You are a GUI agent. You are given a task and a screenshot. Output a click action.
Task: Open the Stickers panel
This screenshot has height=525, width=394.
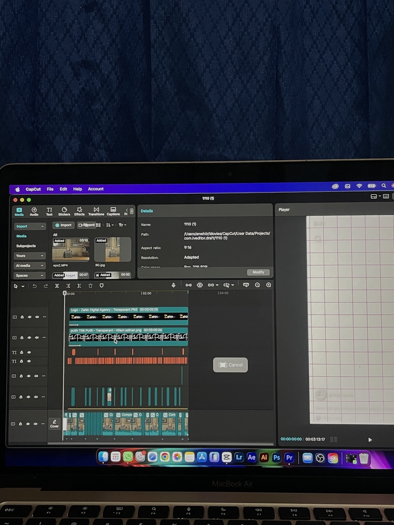click(x=64, y=211)
